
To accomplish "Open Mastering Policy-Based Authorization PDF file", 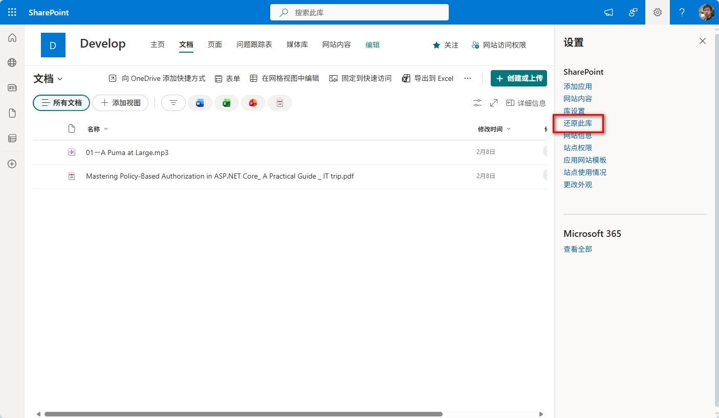I will coord(220,176).
